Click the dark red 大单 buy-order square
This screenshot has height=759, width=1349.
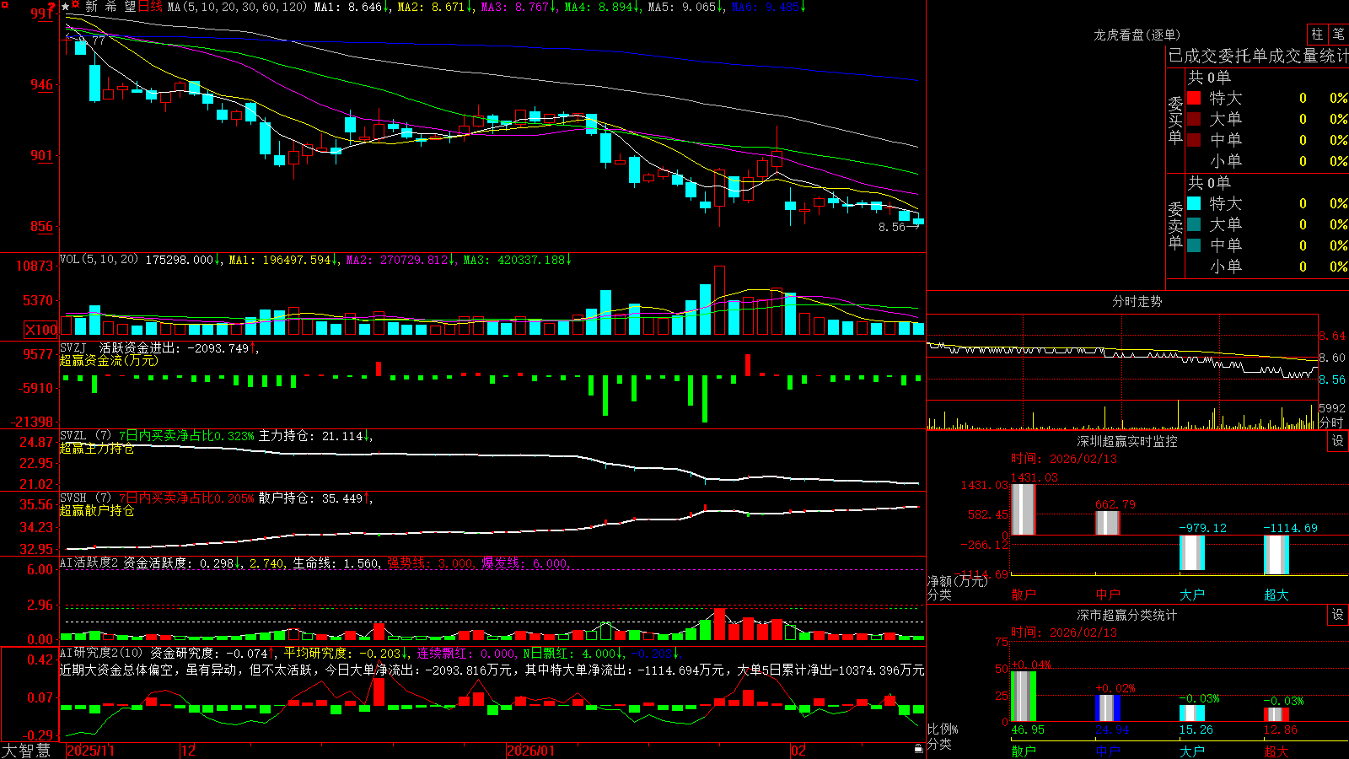(x=1194, y=119)
